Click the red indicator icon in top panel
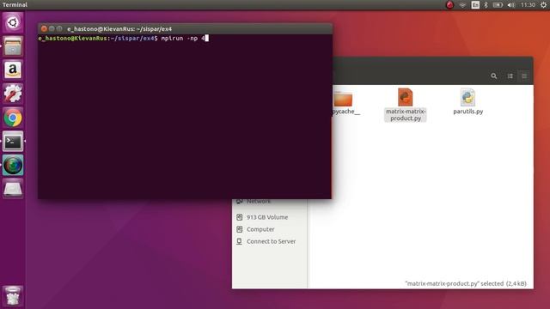The width and height of the screenshot is (550, 309). [449, 5]
